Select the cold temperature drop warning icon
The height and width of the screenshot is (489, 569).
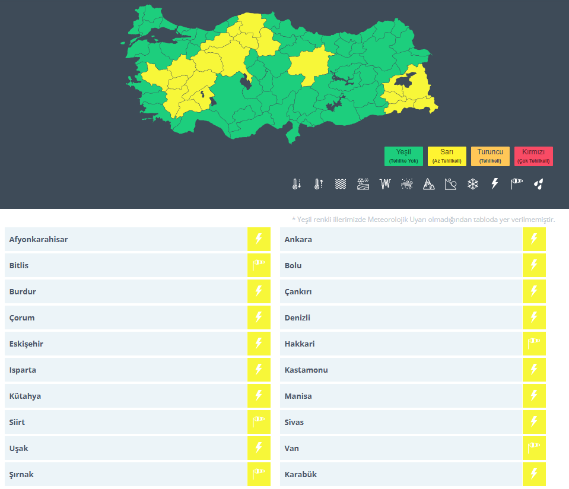297,184
